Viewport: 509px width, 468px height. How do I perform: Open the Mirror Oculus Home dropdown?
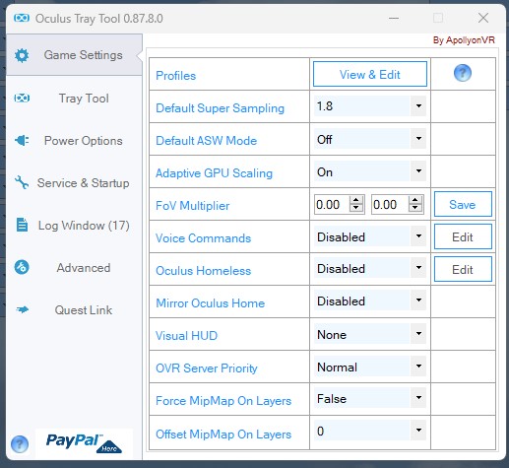click(418, 301)
